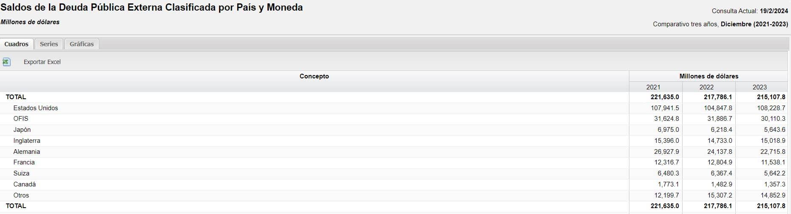Click the 2022 column header
The image size is (791, 214).
pos(706,87)
